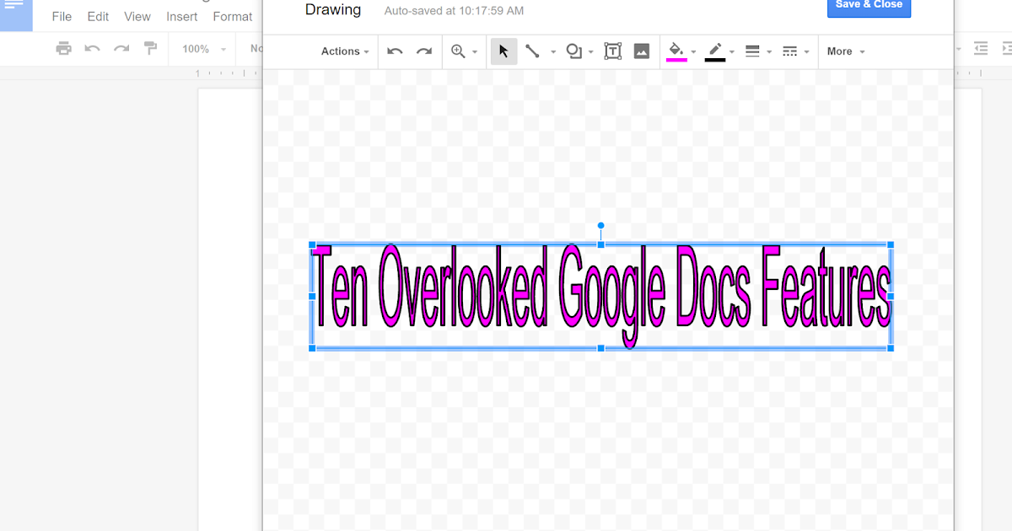This screenshot has width=1012, height=531.
Task: Choose the Select arrow cursor tool
Action: coord(503,51)
